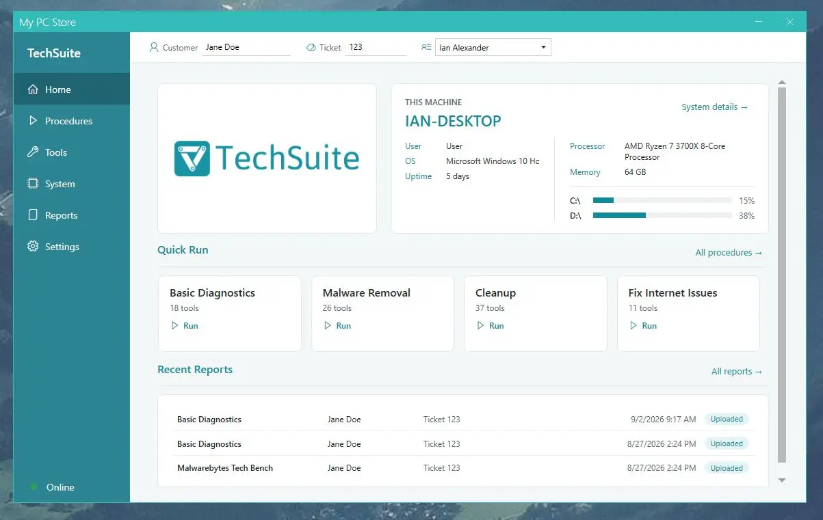The width and height of the screenshot is (823, 520).
Task: Click the technician icon beside the dropdown
Action: tap(426, 47)
